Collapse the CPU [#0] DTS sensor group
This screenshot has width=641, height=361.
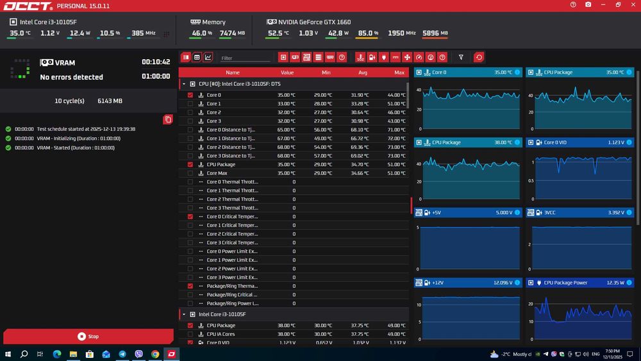point(184,84)
